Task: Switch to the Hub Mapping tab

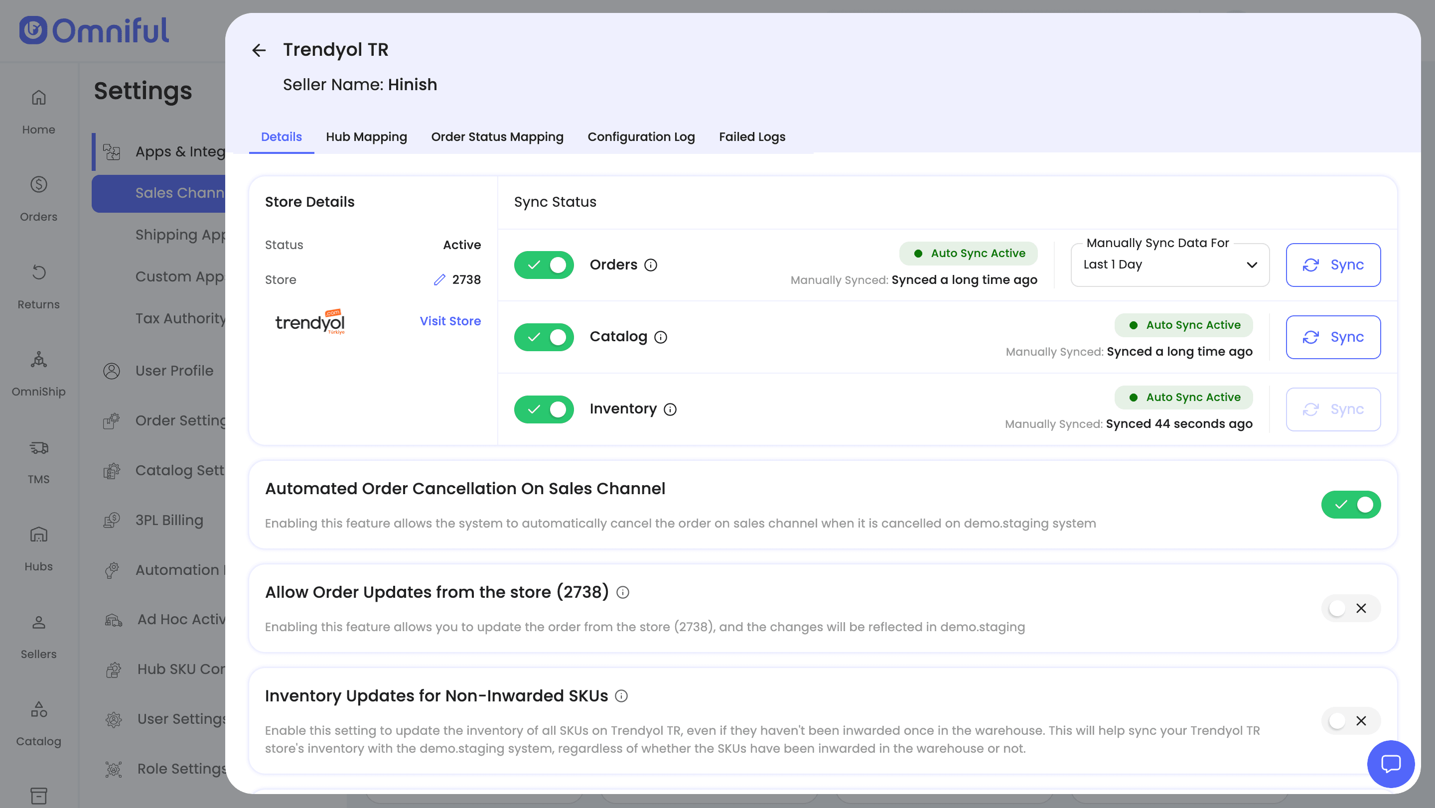Action: (x=366, y=137)
